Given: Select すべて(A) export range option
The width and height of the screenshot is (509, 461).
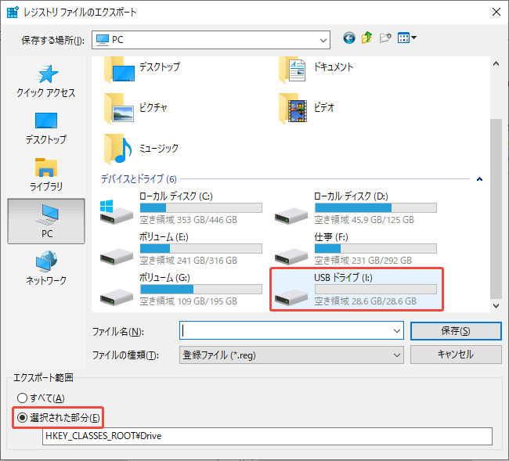Looking at the screenshot, I should tap(41, 398).
